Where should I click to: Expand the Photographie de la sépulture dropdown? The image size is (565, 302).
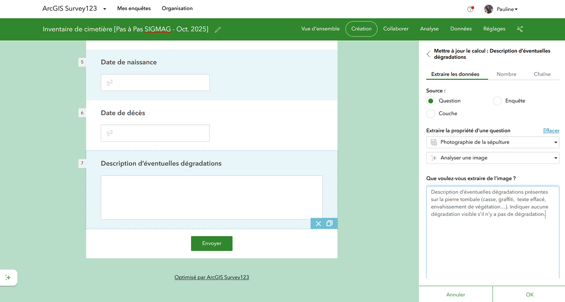[x=492, y=142]
